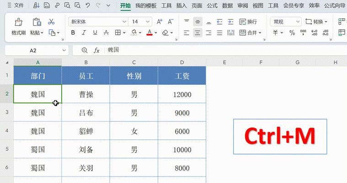The image size is (347, 183).
Task: Toggle wrap text (换行)
Action: click(x=248, y=22)
